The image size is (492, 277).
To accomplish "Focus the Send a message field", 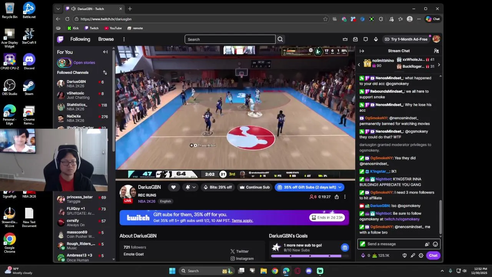I will click(x=392, y=244).
